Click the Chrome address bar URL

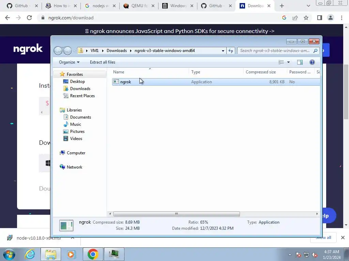point(71,18)
